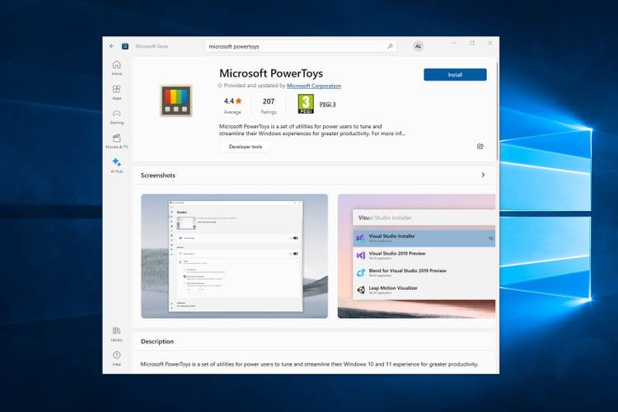Viewport: 618px width, 412px height.
Task: Click the Screenshots heading
Action: [158, 175]
